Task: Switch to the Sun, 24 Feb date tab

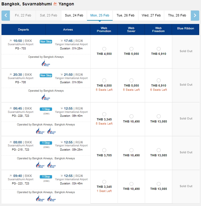Action: tap(74, 16)
